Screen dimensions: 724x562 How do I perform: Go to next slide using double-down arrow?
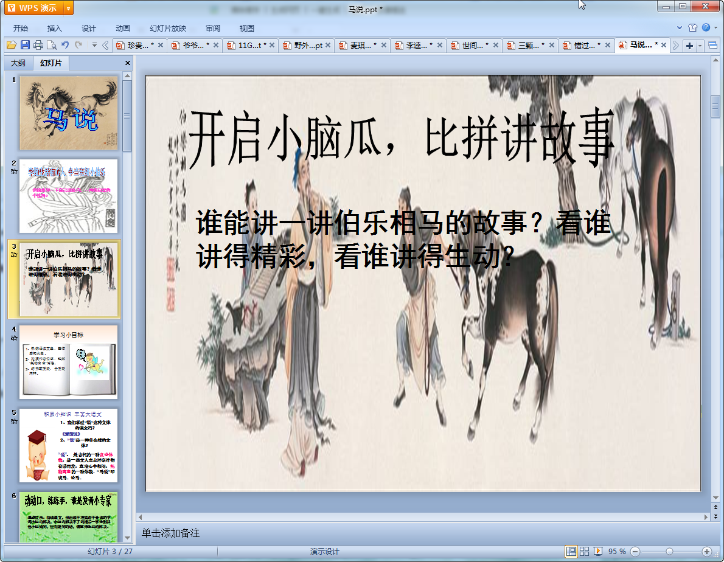[715, 517]
